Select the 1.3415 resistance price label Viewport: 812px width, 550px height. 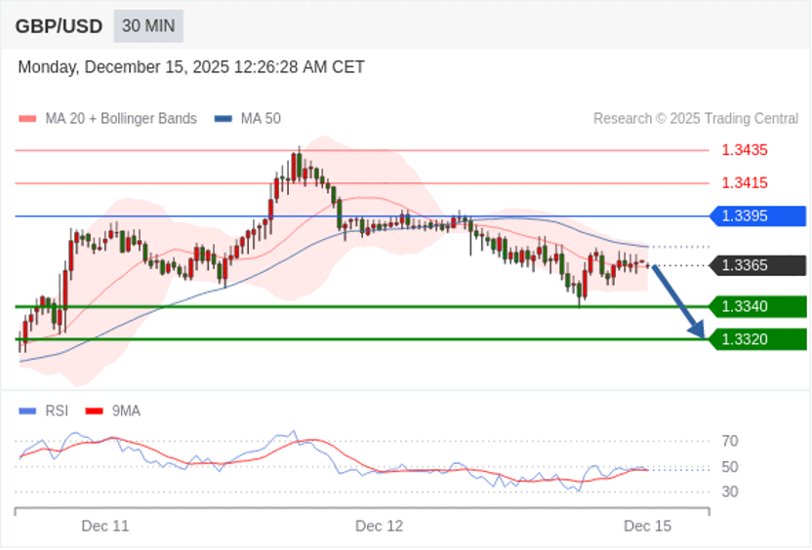(x=744, y=182)
